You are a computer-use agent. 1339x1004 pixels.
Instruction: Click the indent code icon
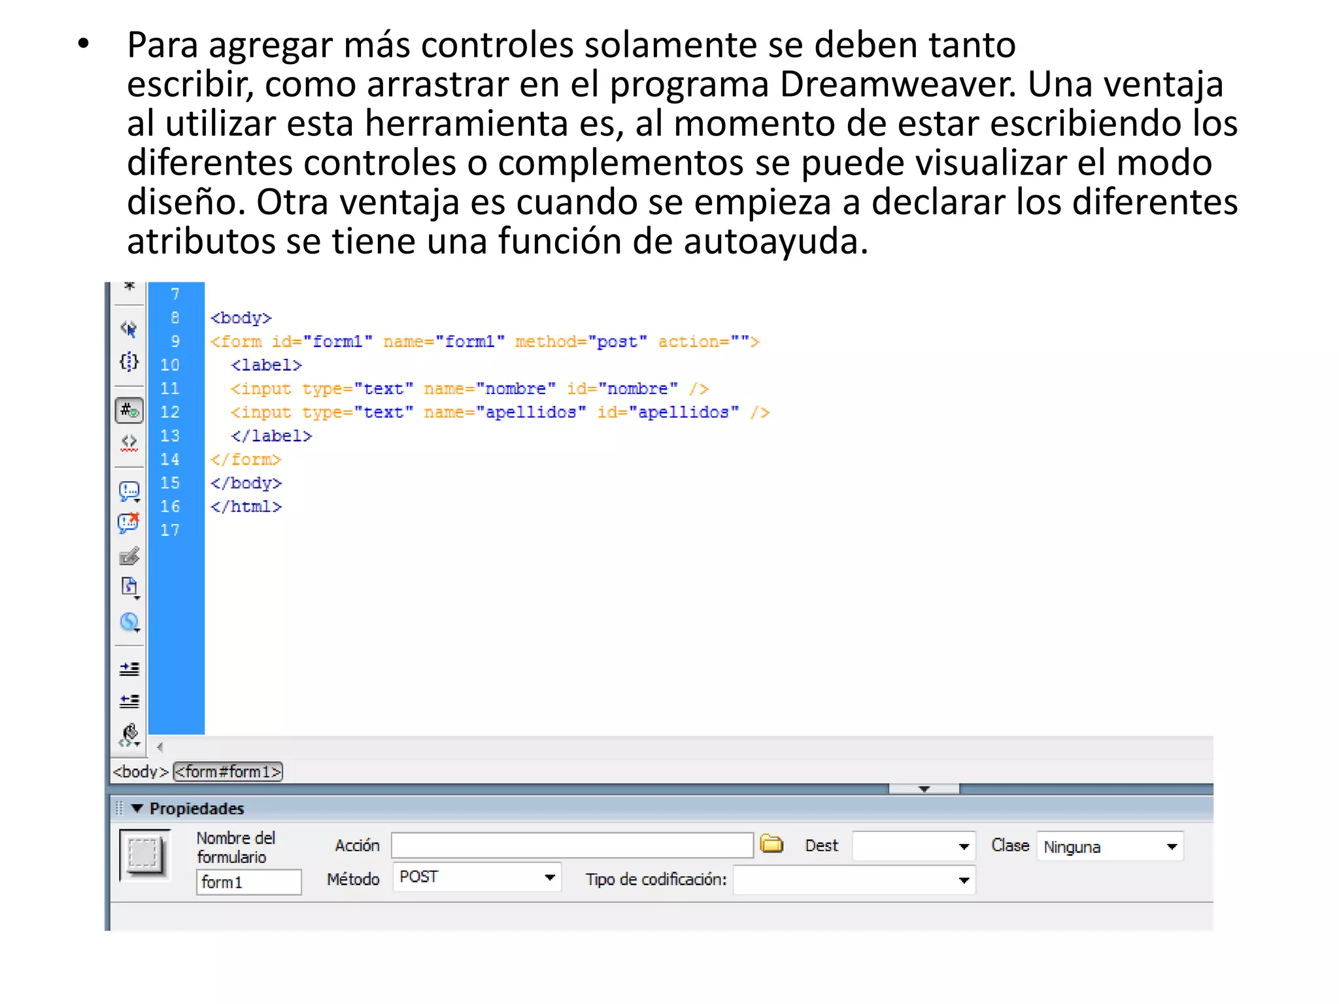(129, 668)
